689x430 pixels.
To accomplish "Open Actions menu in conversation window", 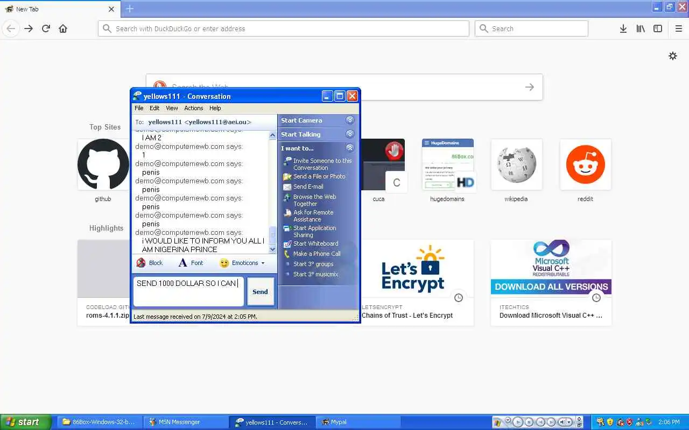I will click(x=194, y=108).
